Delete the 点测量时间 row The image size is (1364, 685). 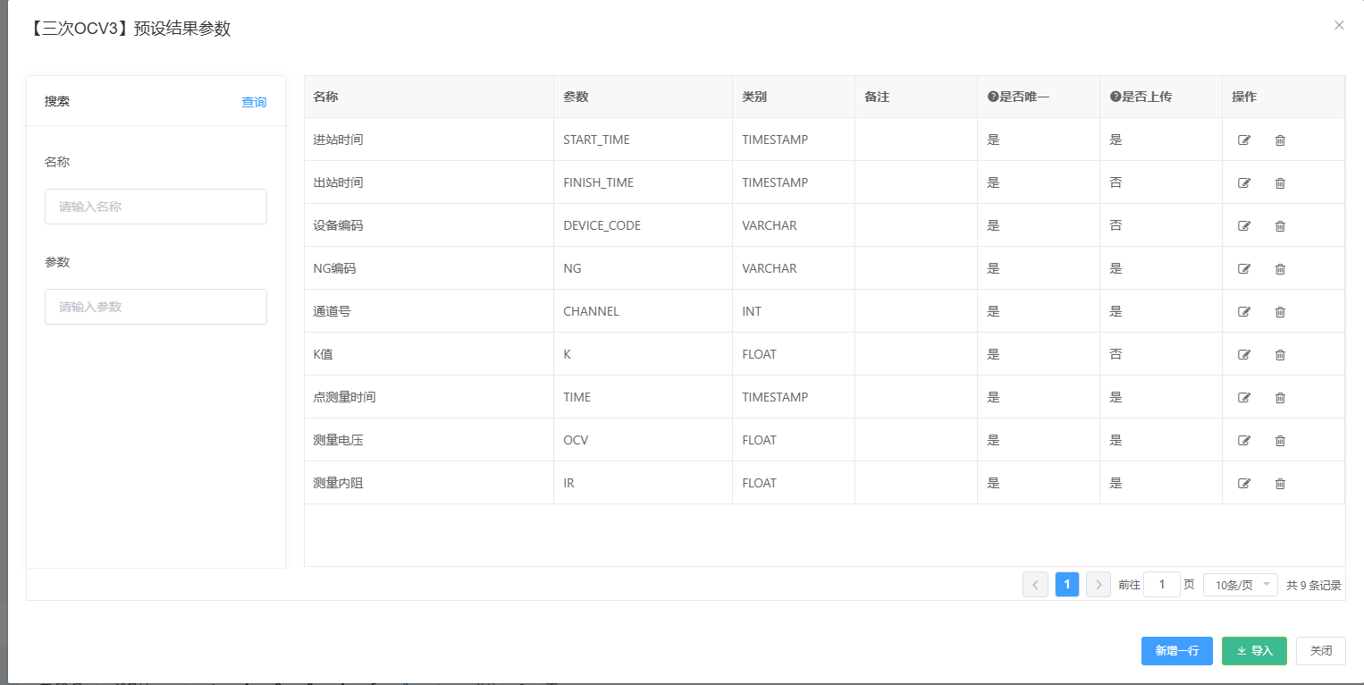[1280, 398]
